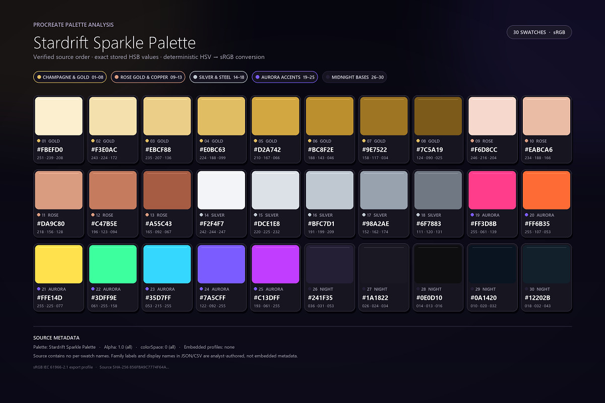
Task: Pick the #A55C43 copper swatch
Action: (x=167, y=190)
